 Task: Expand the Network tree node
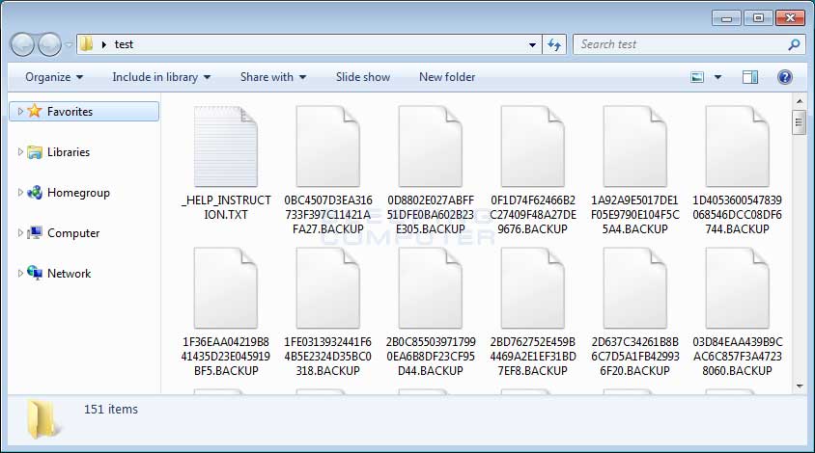(x=20, y=274)
